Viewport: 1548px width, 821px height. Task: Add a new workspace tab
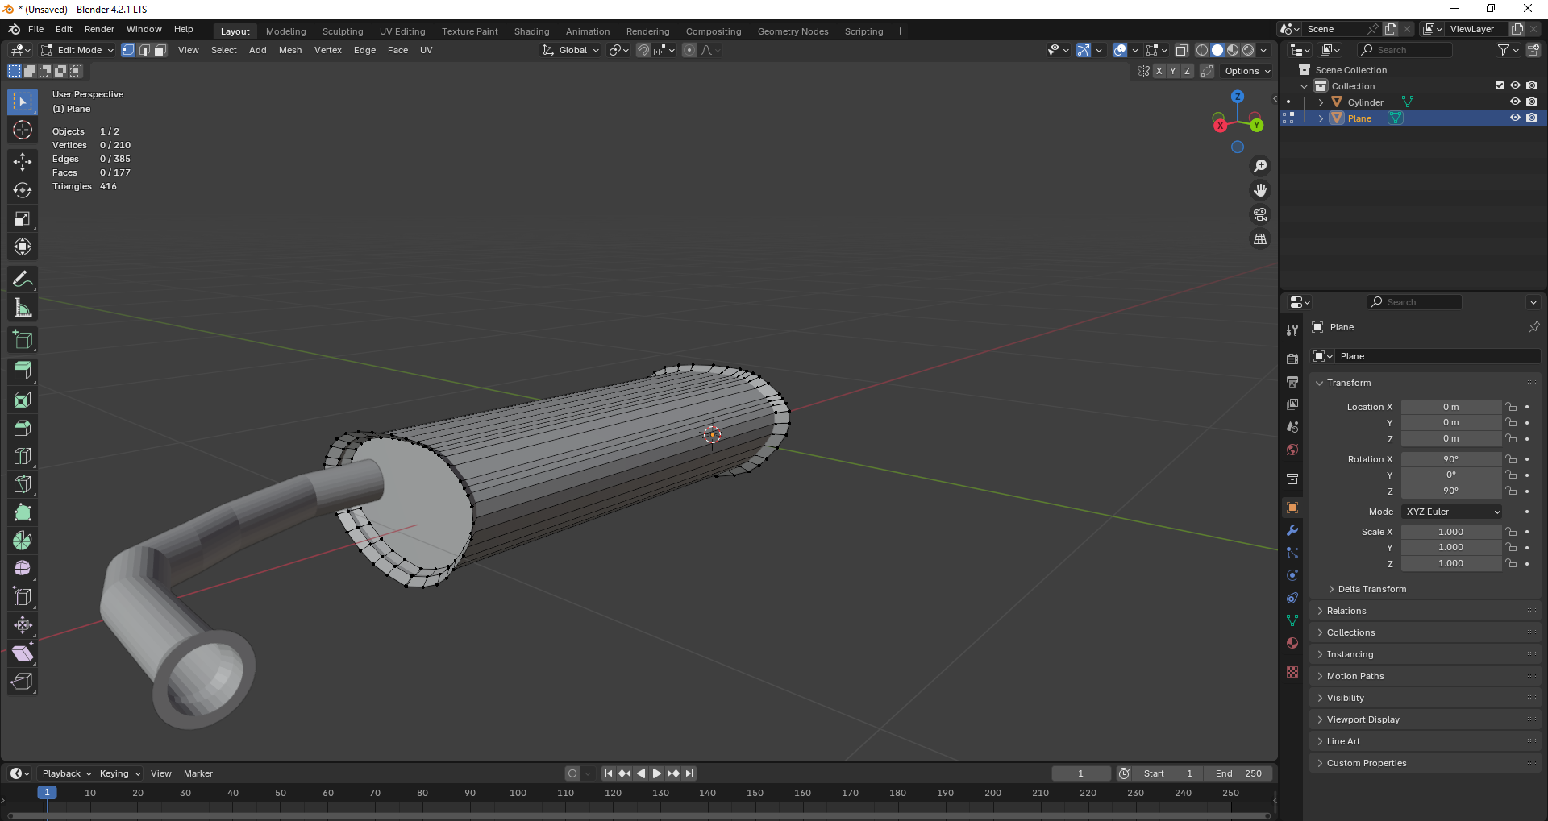900,31
